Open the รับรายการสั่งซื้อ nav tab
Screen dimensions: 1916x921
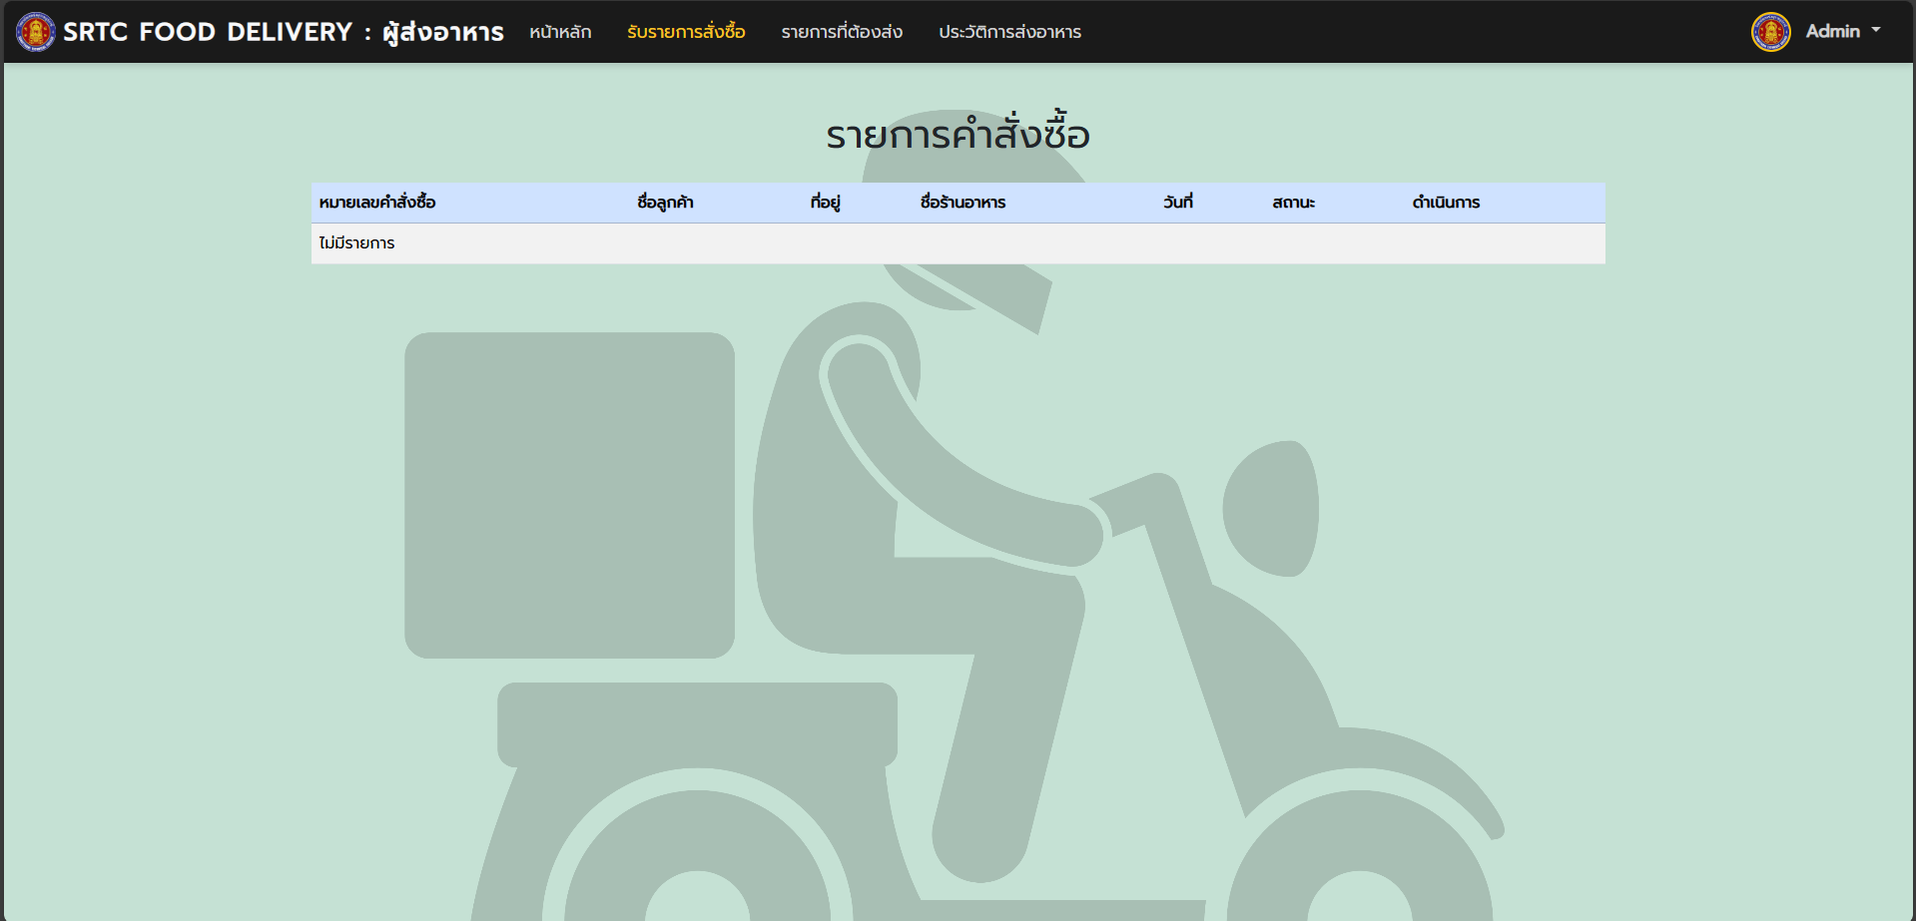[x=686, y=32]
